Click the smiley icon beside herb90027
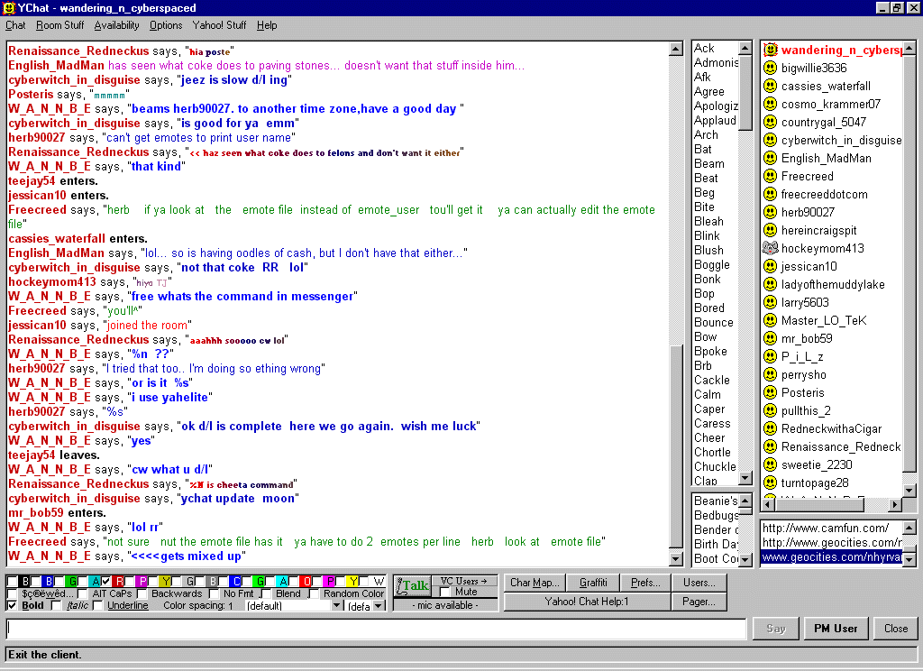923x671 pixels. point(771,212)
